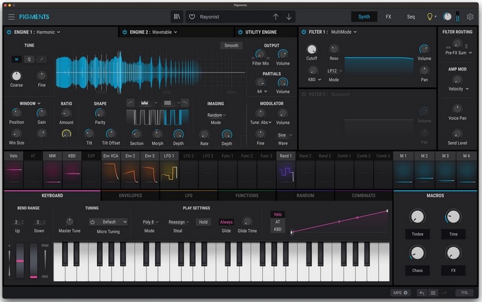Open the Reassign steal dropdown
The width and height of the screenshot is (482, 302).
tap(178, 222)
